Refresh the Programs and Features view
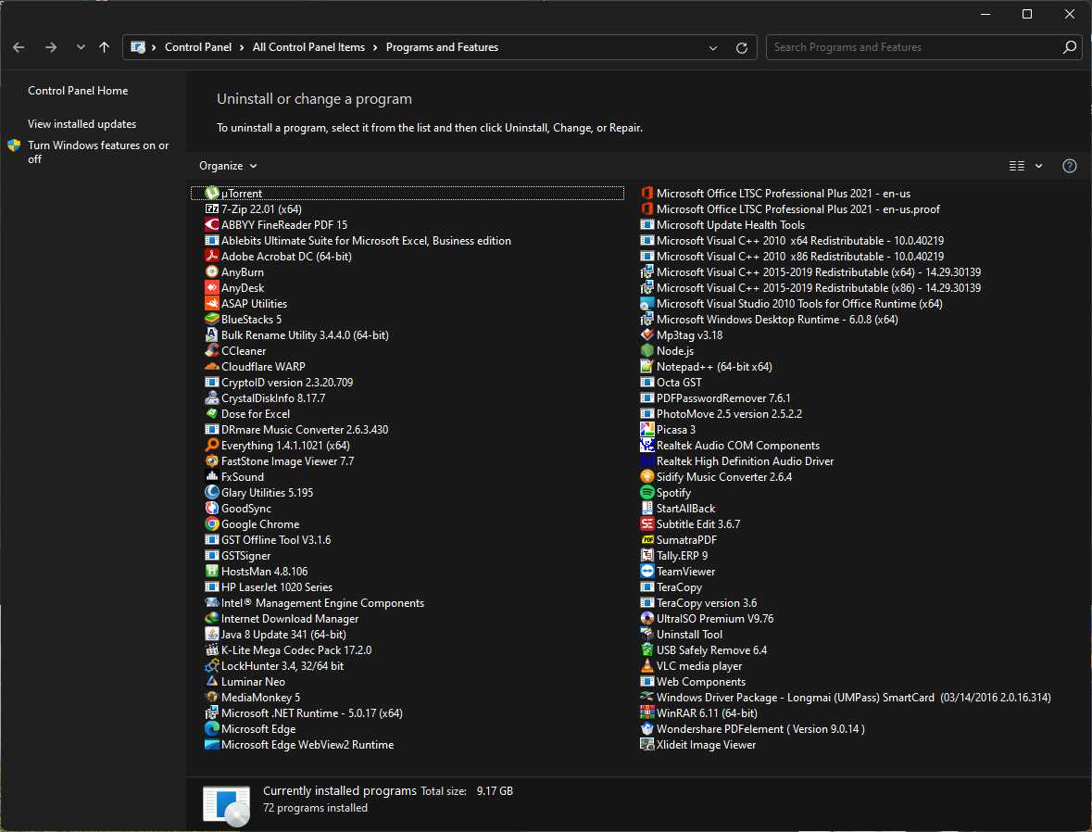Viewport: 1092px width, 832px height. (741, 47)
